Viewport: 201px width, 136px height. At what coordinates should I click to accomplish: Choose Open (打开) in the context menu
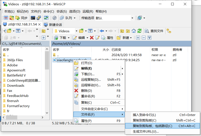(x=99, y=63)
